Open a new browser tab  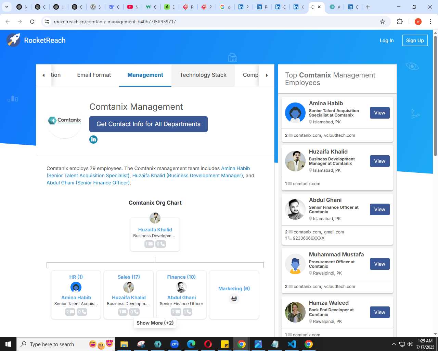click(368, 7)
